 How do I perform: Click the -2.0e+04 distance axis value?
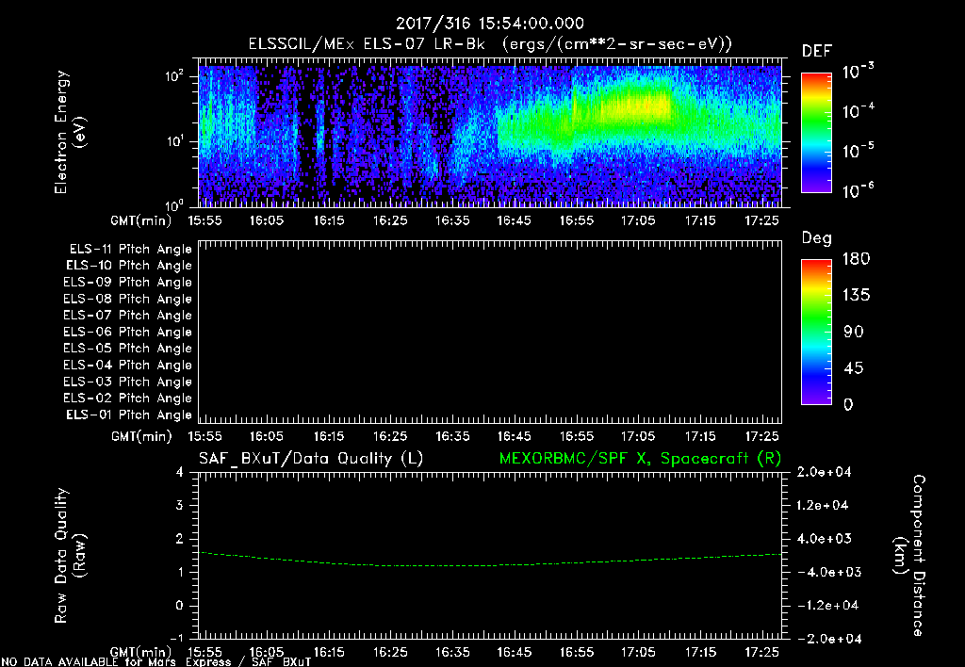829,639
